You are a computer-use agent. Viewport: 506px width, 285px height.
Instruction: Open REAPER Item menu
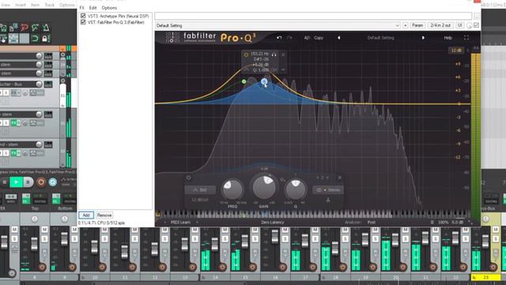(35, 5)
